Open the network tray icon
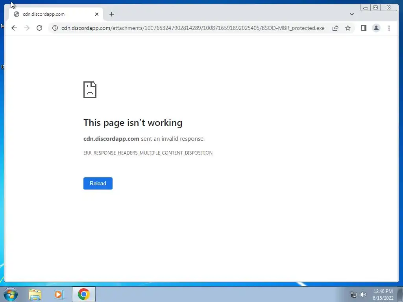The image size is (403, 302). coord(354,295)
